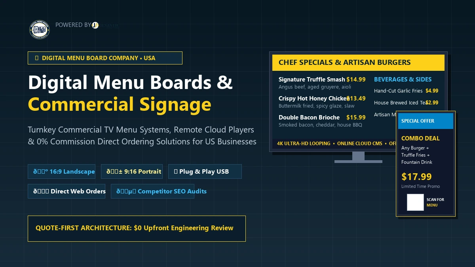Click the Special Offer blue header
This screenshot has height=267, width=475.
coord(426,121)
